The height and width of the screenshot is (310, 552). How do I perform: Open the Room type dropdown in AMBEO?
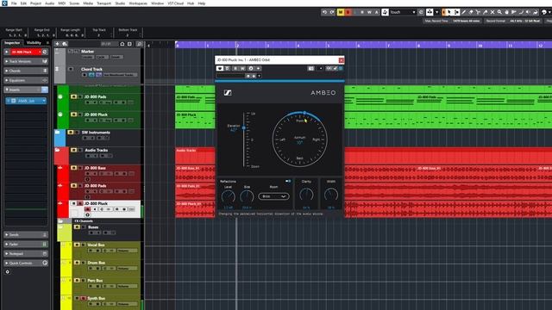coord(273,196)
